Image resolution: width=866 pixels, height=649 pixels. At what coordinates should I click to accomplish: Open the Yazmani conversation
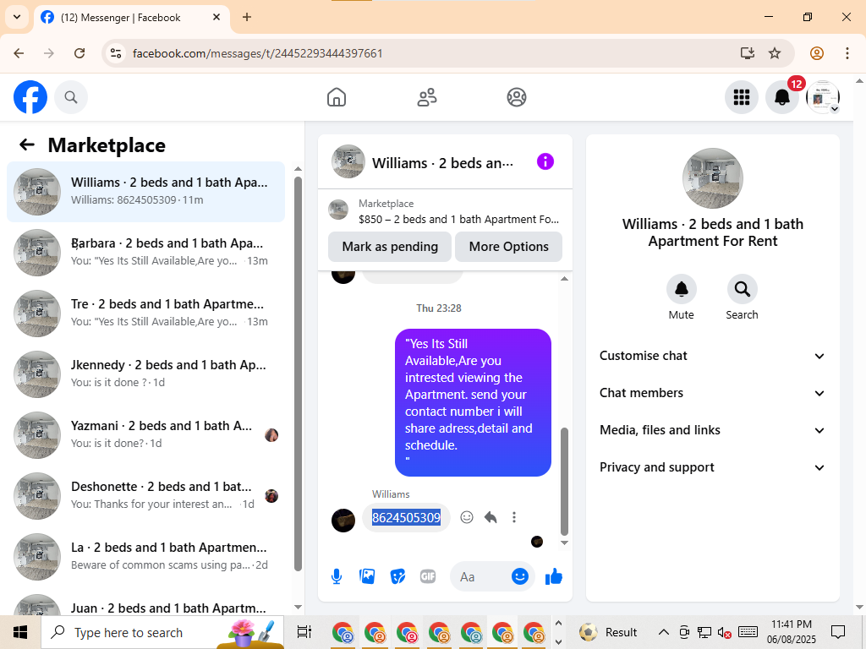click(x=145, y=434)
